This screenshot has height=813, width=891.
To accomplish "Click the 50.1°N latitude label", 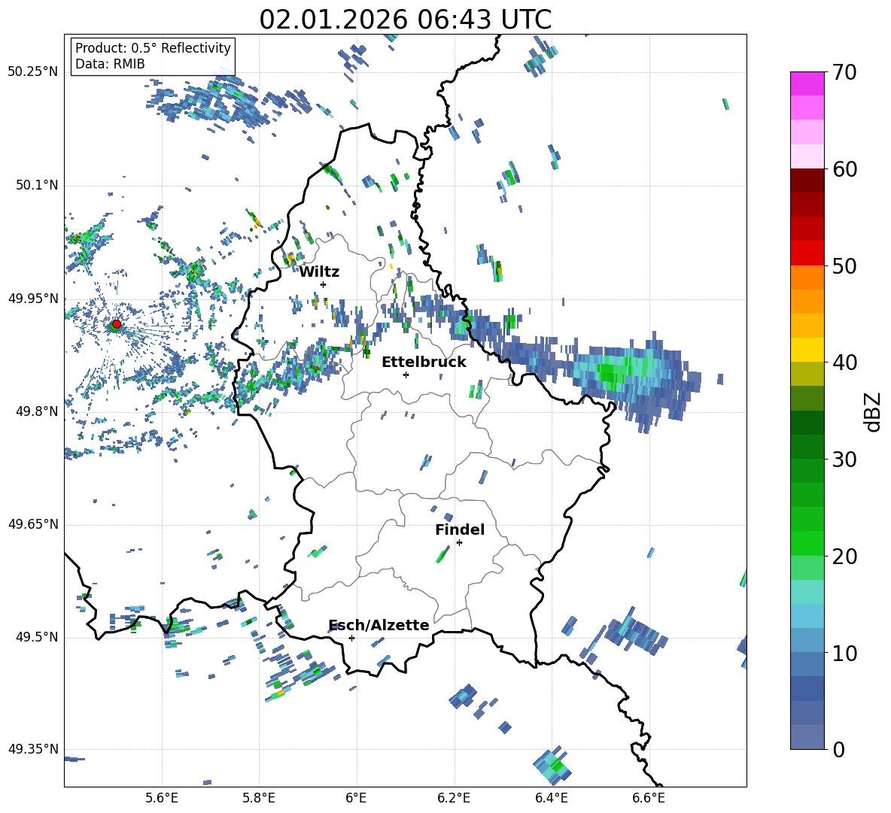I will (37, 185).
